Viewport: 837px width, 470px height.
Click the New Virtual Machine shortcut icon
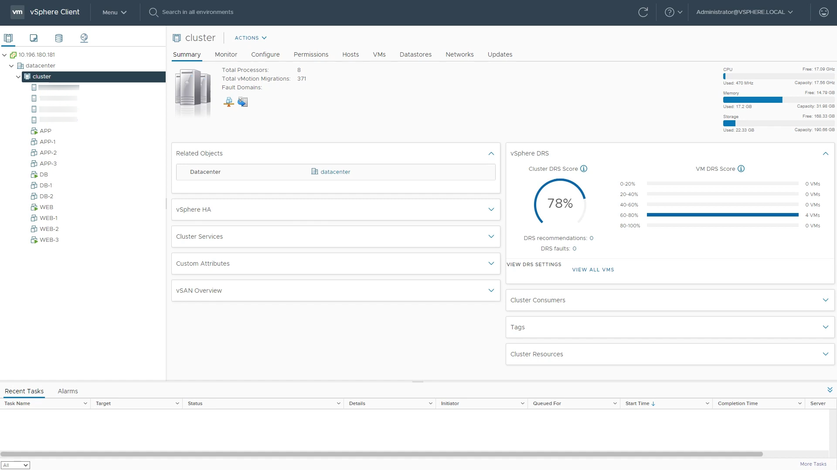click(x=243, y=102)
